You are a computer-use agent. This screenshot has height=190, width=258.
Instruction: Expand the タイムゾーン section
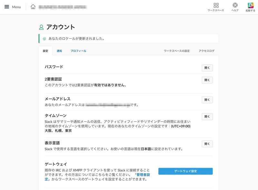207,117
